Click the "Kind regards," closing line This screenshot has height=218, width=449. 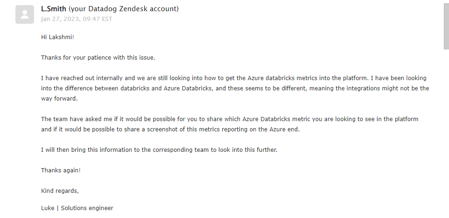coord(60,191)
